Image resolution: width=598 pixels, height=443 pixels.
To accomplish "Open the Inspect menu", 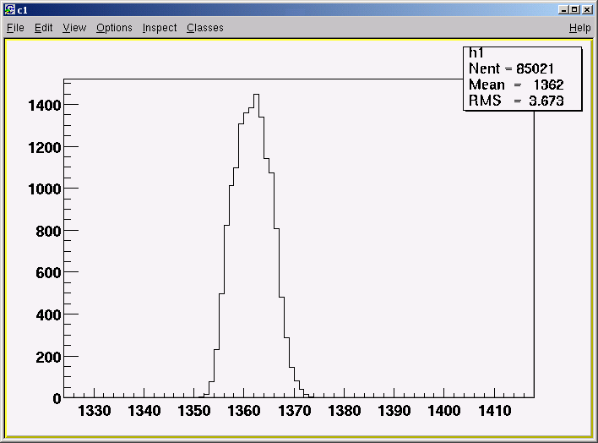I will [x=160, y=28].
